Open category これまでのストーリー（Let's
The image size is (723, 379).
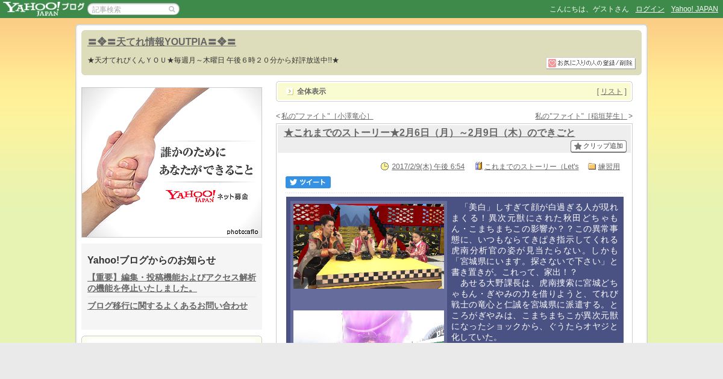click(x=531, y=167)
